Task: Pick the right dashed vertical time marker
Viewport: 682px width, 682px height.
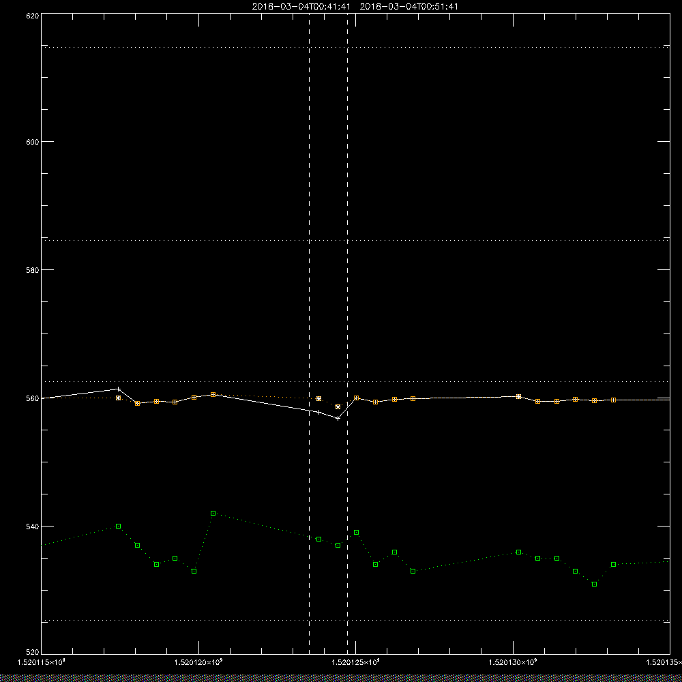Action: (x=348, y=333)
